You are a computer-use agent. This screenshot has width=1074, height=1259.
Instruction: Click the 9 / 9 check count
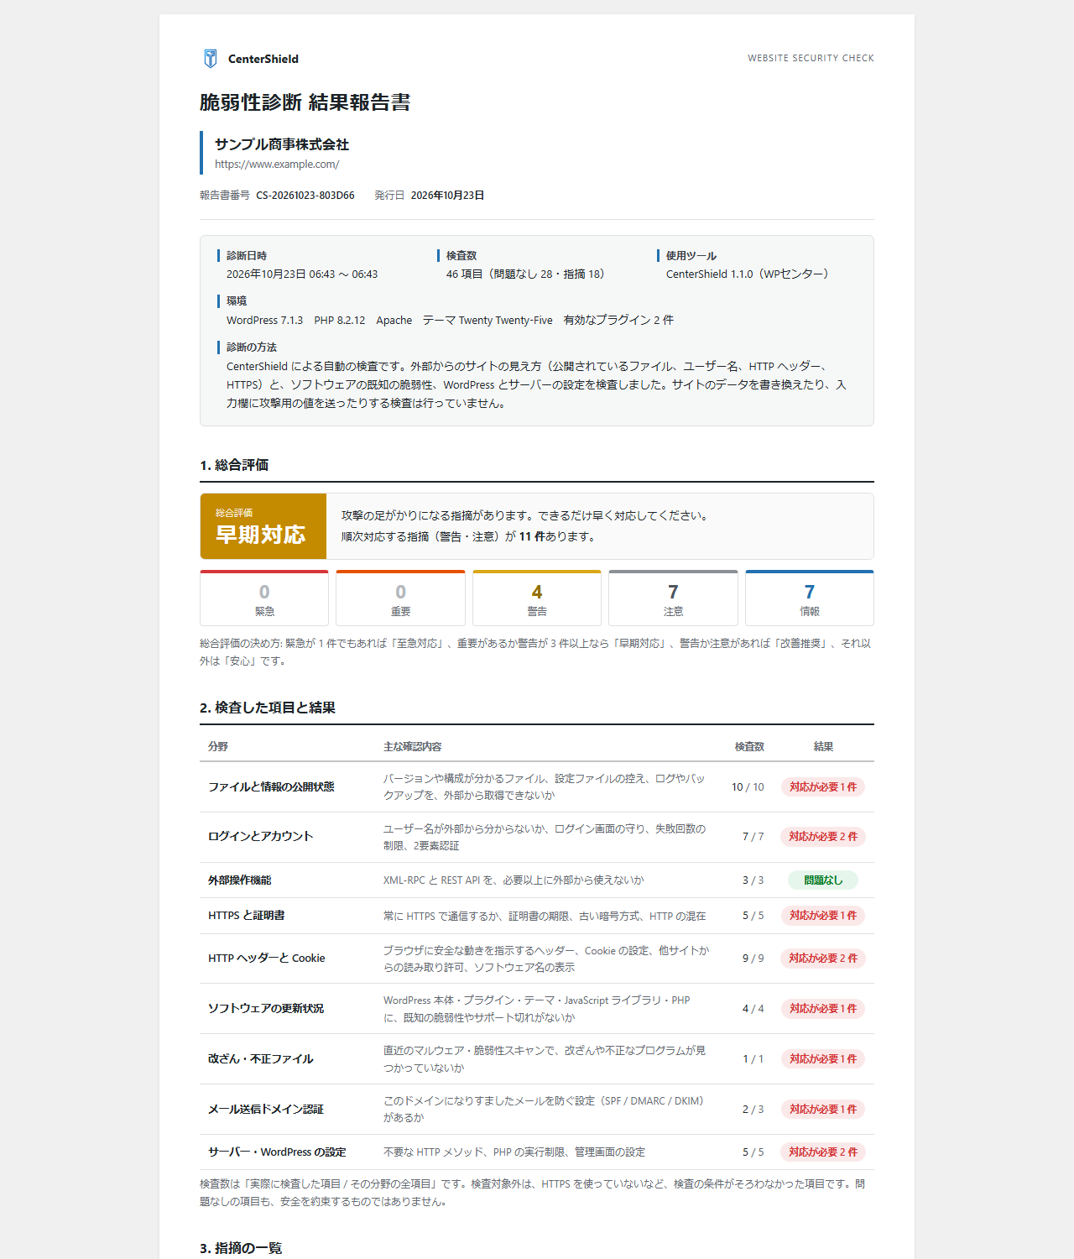click(753, 959)
